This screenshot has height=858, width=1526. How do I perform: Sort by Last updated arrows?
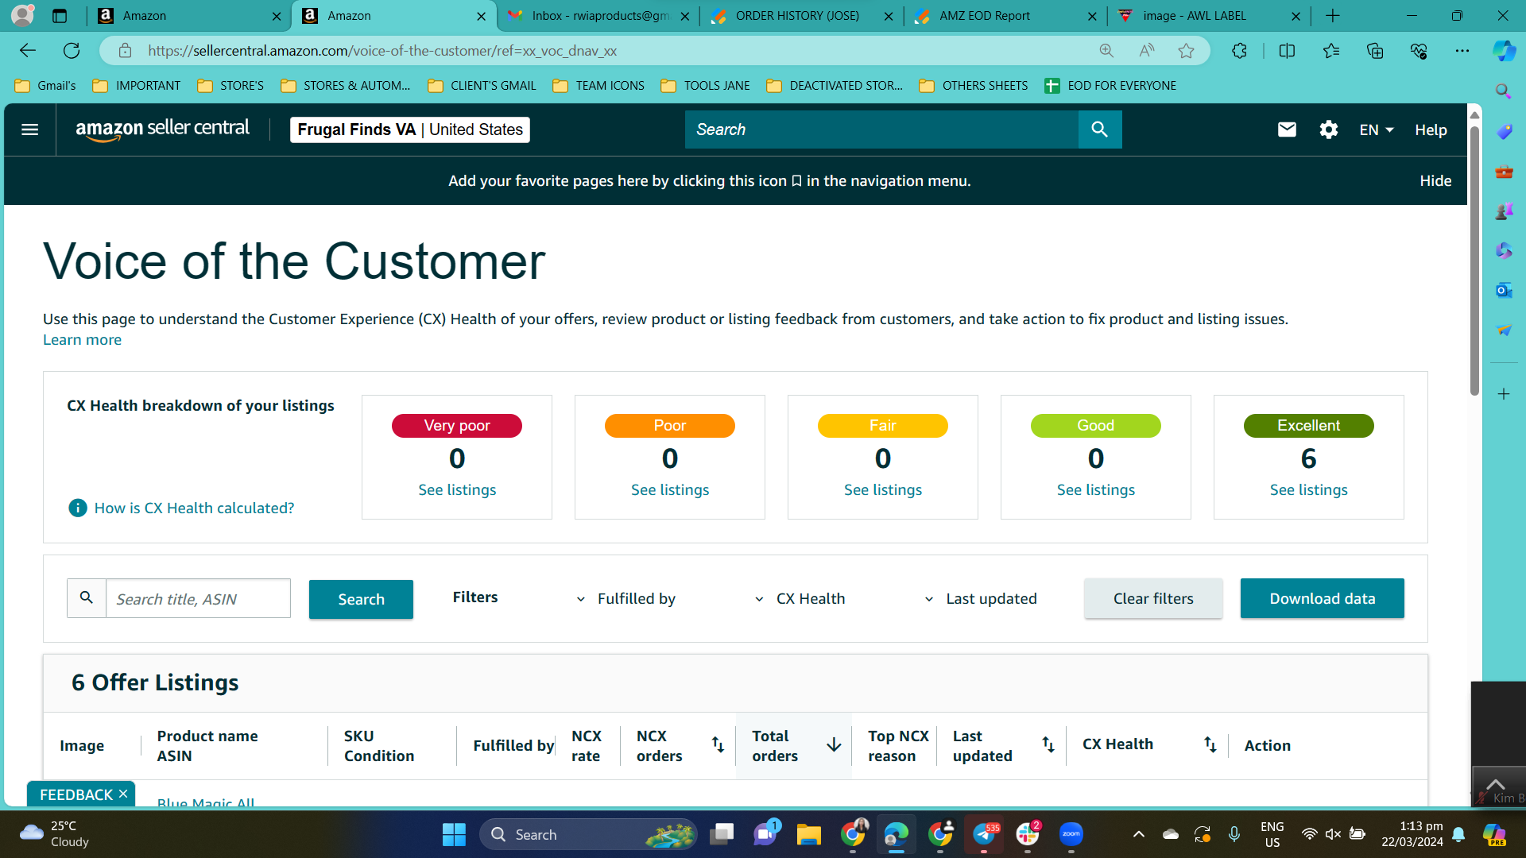click(x=1048, y=744)
